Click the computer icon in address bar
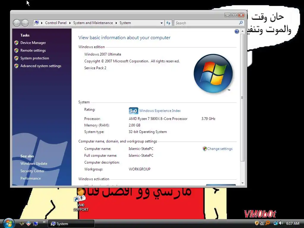304x228 pixels. coord(37,23)
